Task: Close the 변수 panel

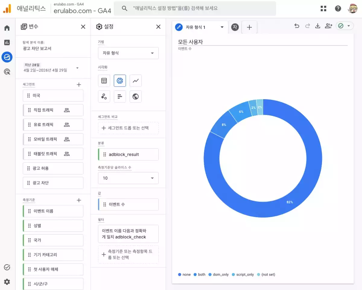Action: click(83, 27)
